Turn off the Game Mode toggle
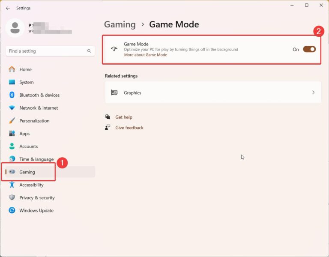 (309, 49)
